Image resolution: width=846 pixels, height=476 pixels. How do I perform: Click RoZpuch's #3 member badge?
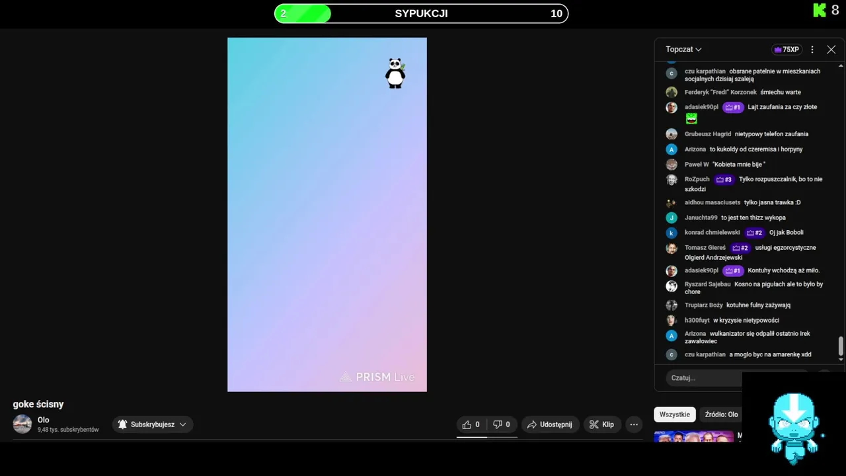tap(724, 179)
